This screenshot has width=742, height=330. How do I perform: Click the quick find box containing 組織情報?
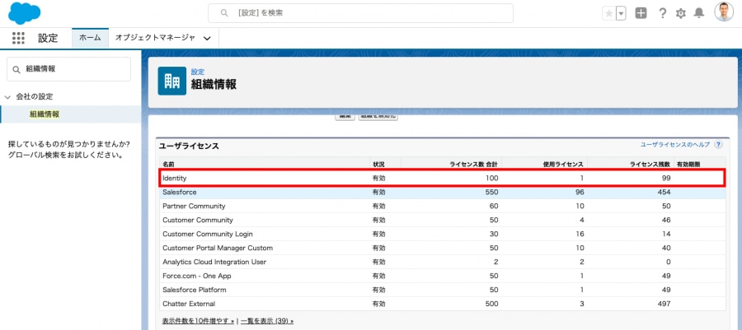(68, 69)
